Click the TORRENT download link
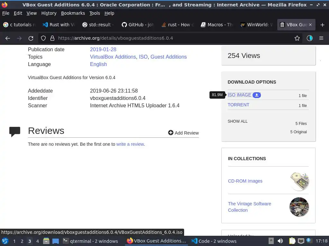Screen dimensions: 329x246 click(x=238, y=105)
